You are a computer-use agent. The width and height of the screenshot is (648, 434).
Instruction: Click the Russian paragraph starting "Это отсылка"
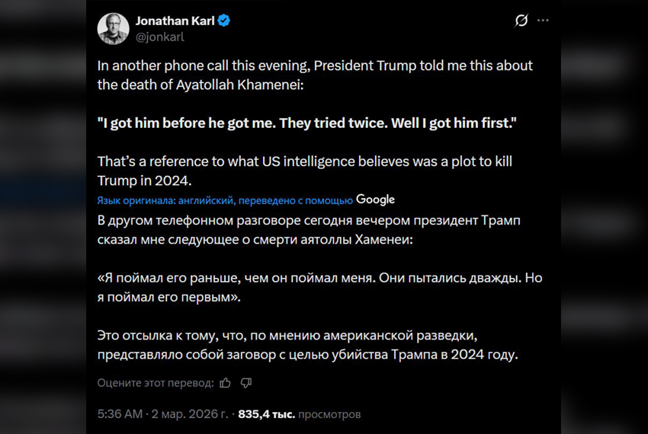(x=306, y=344)
